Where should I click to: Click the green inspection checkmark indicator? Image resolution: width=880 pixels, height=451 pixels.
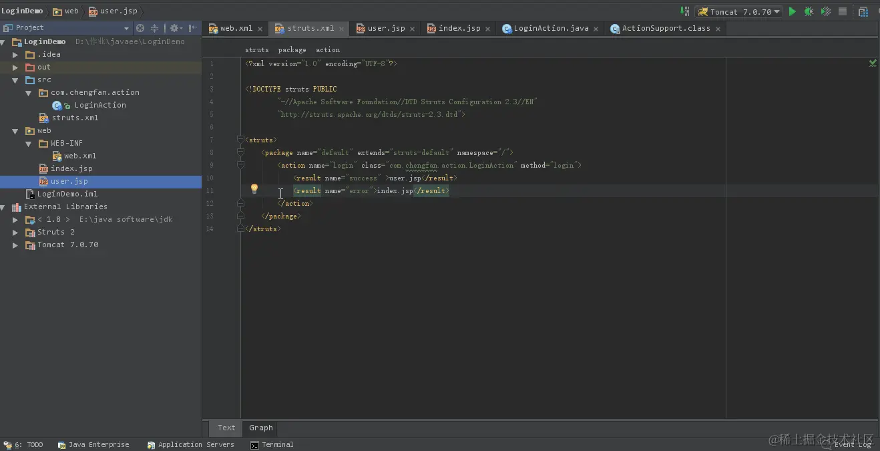[x=872, y=63]
